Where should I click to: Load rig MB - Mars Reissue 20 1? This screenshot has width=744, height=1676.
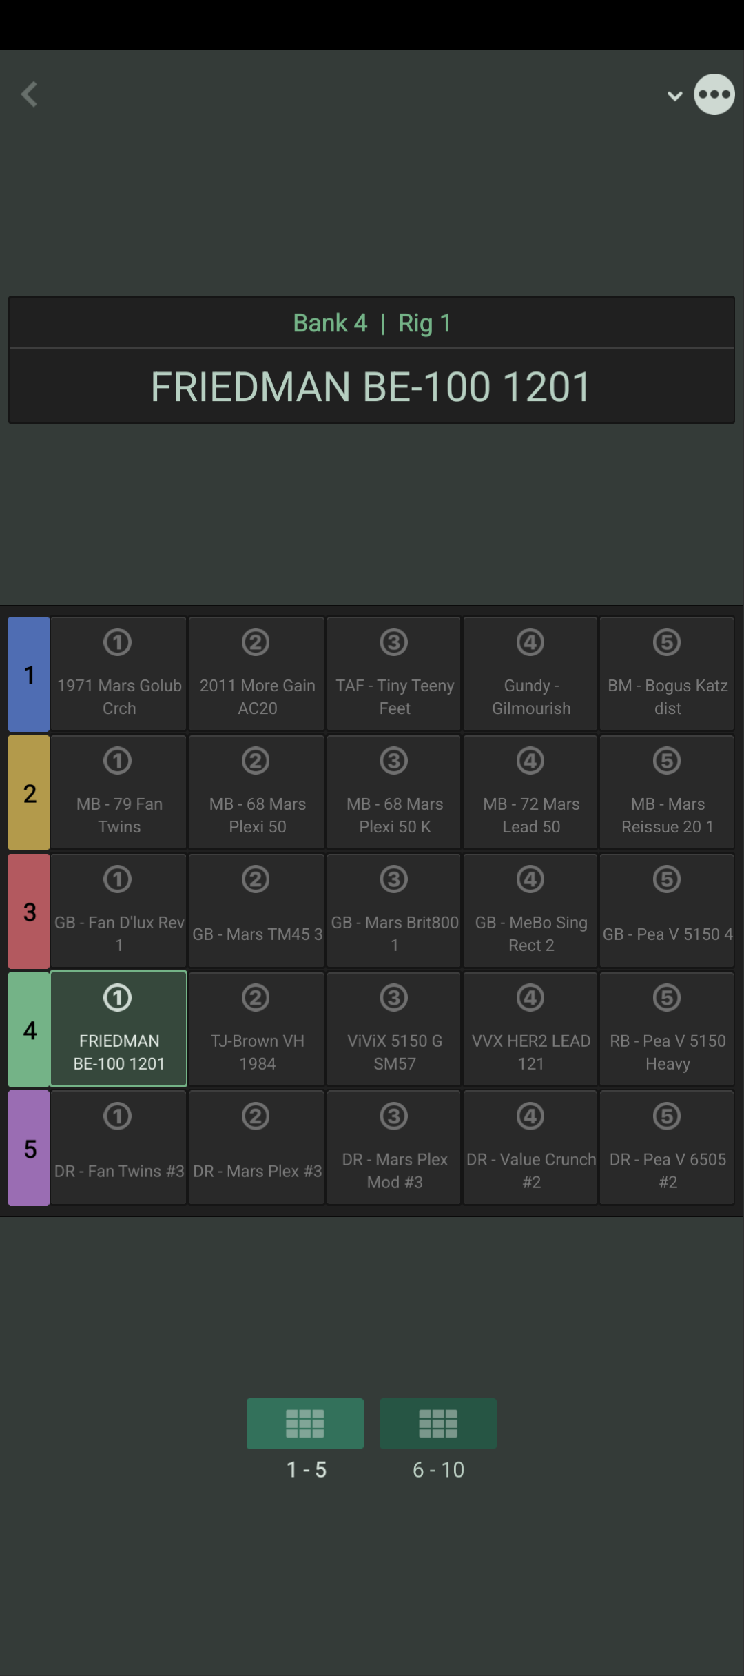(667, 793)
